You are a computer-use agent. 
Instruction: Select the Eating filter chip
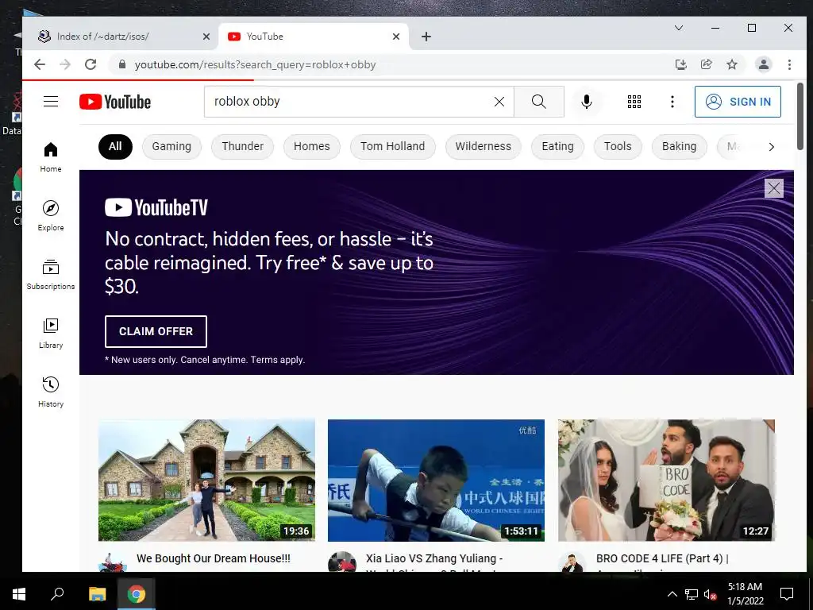(557, 146)
